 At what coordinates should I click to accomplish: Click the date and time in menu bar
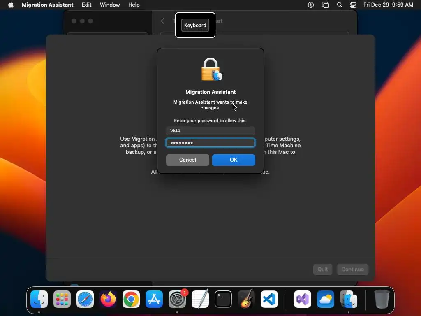tap(388, 5)
